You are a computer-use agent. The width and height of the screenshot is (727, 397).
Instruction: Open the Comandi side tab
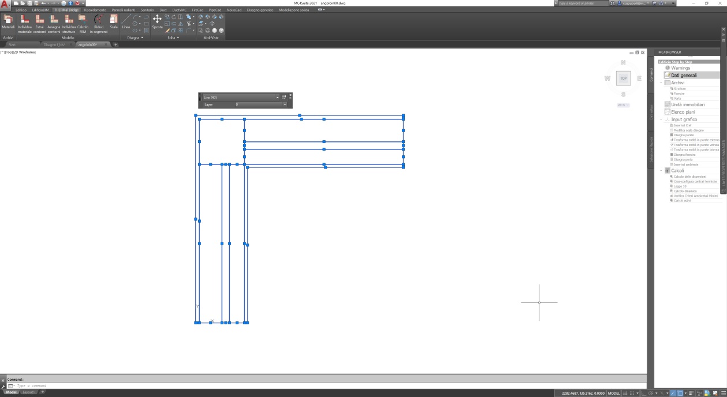point(650,74)
